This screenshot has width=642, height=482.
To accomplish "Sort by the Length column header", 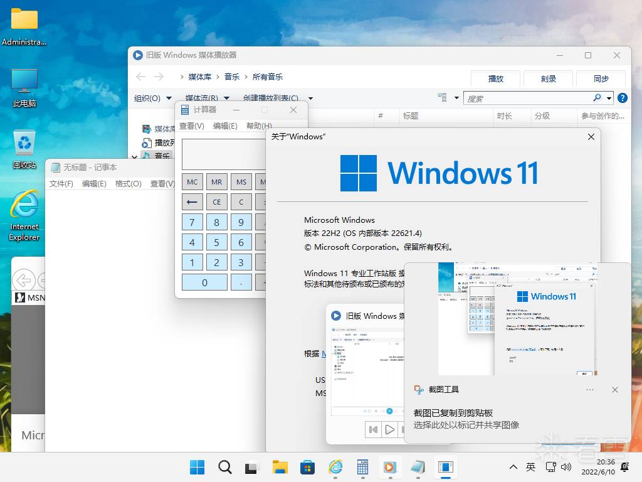I will pos(512,116).
